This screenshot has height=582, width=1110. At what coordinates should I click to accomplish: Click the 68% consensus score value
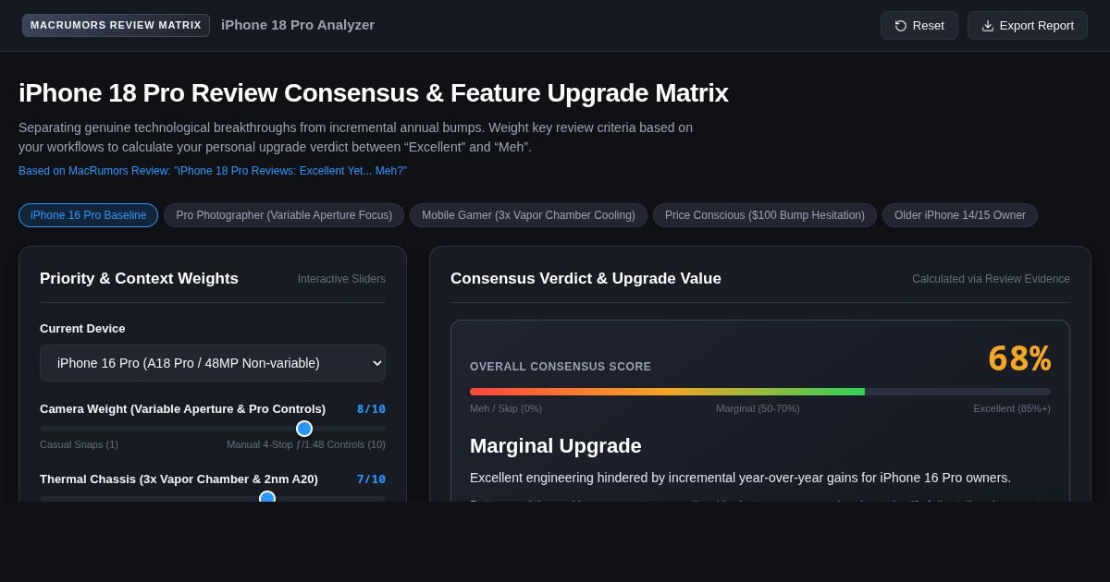tap(1019, 358)
